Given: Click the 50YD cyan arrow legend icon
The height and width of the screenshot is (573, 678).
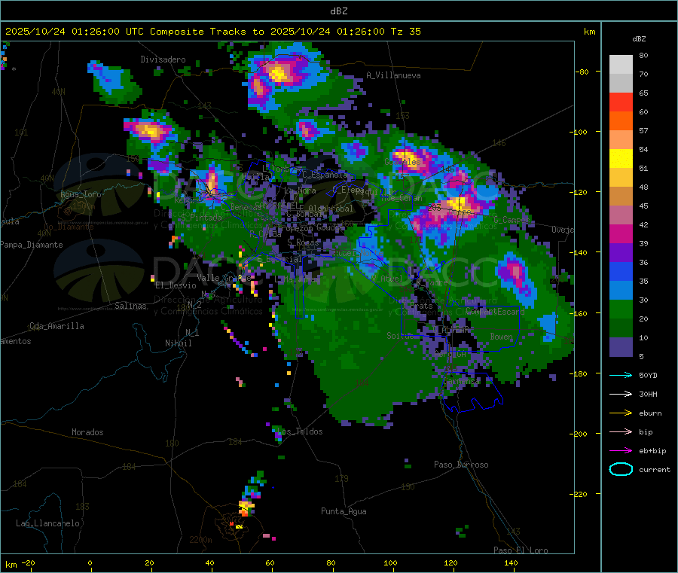Looking at the screenshot, I should point(621,375).
